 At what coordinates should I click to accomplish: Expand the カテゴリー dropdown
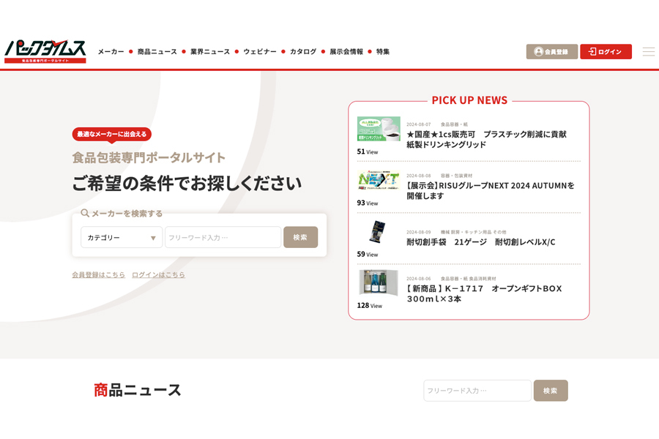[122, 238]
